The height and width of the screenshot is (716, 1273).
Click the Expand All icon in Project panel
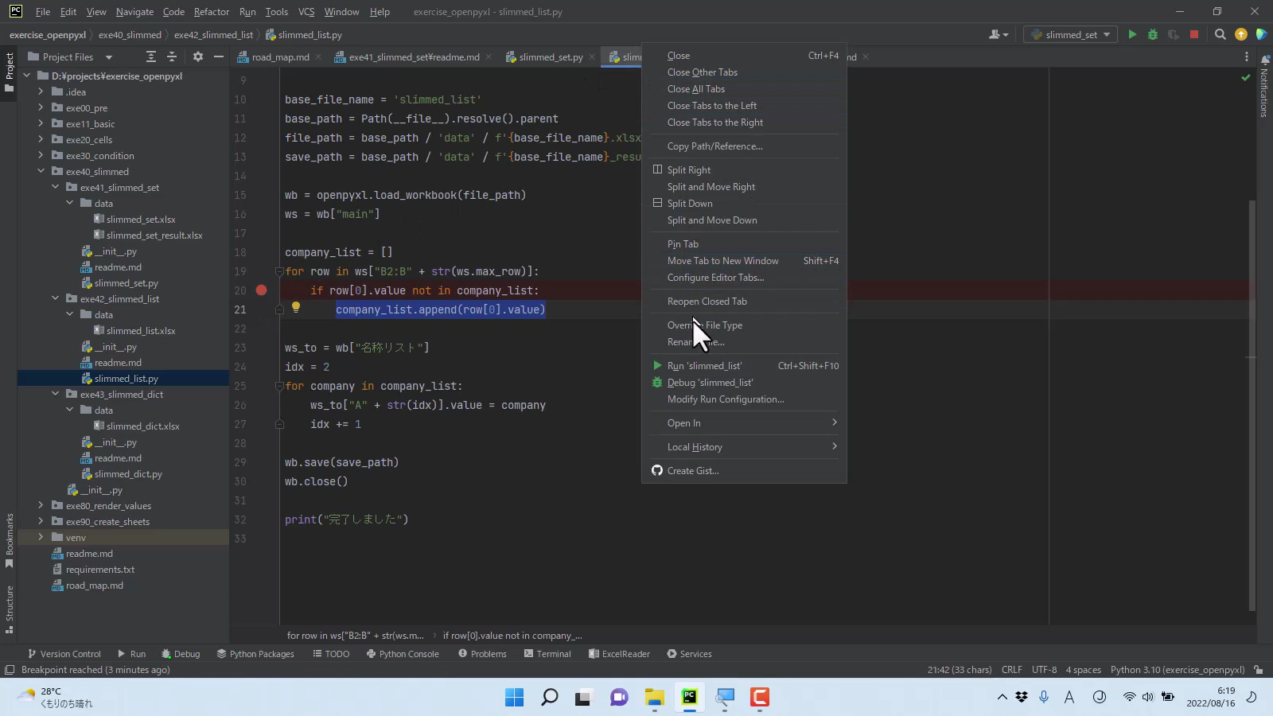[x=151, y=56]
